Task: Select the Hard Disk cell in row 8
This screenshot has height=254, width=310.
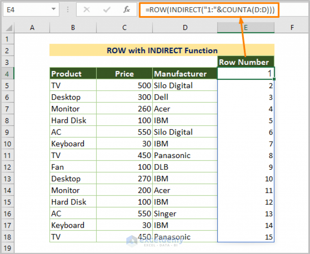Action: click(73, 121)
